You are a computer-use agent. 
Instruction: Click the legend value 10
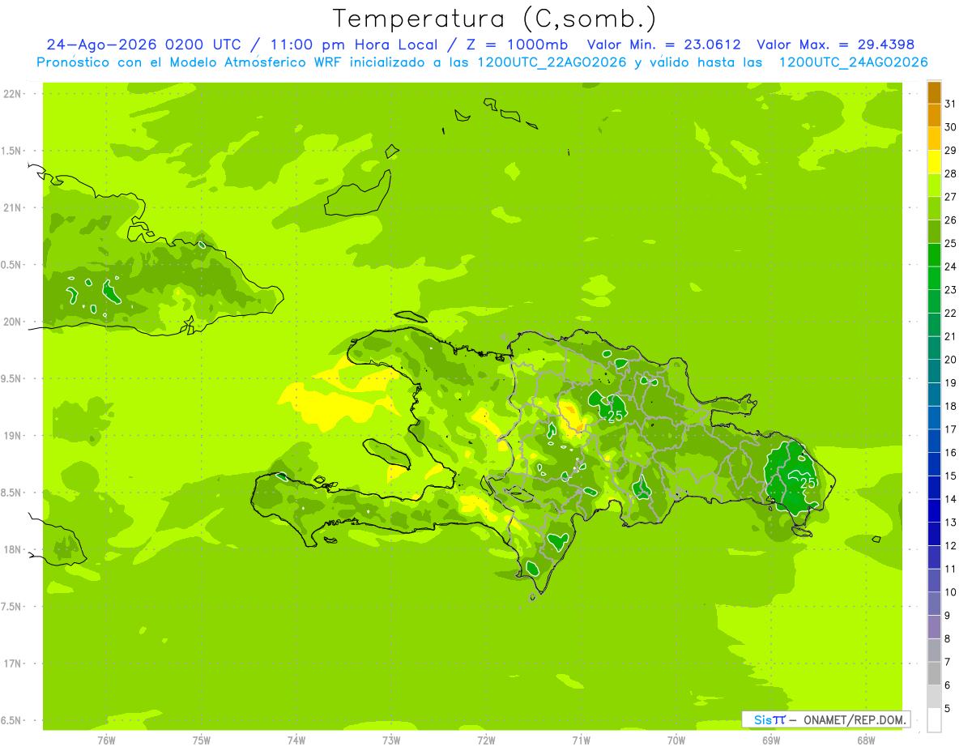(x=950, y=592)
